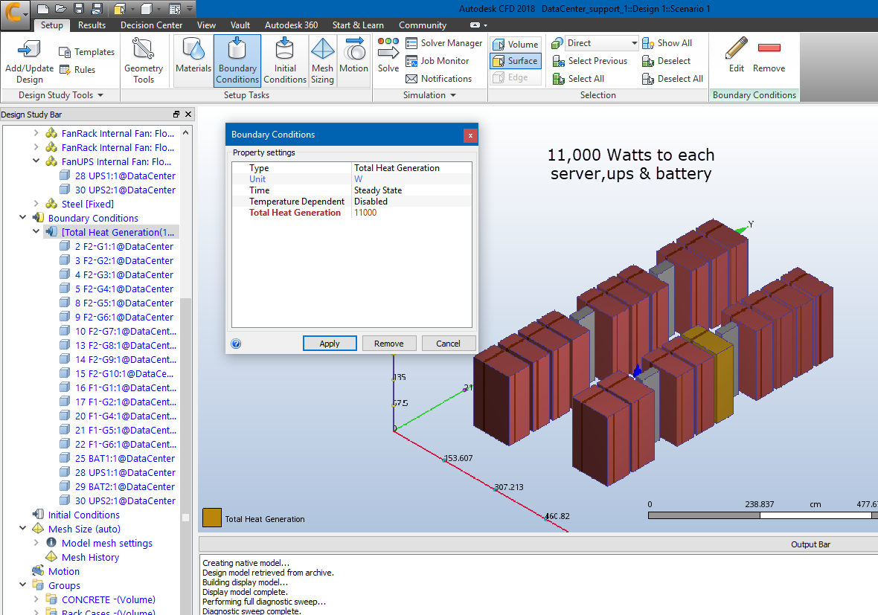This screenshot has width=878, height=615.
Task: Open Geometry Tools
Action: point(144,60)
